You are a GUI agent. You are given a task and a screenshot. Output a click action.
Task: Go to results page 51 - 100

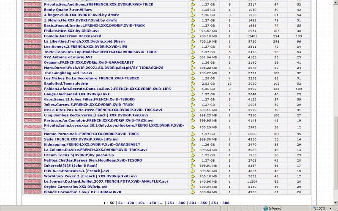126,203
